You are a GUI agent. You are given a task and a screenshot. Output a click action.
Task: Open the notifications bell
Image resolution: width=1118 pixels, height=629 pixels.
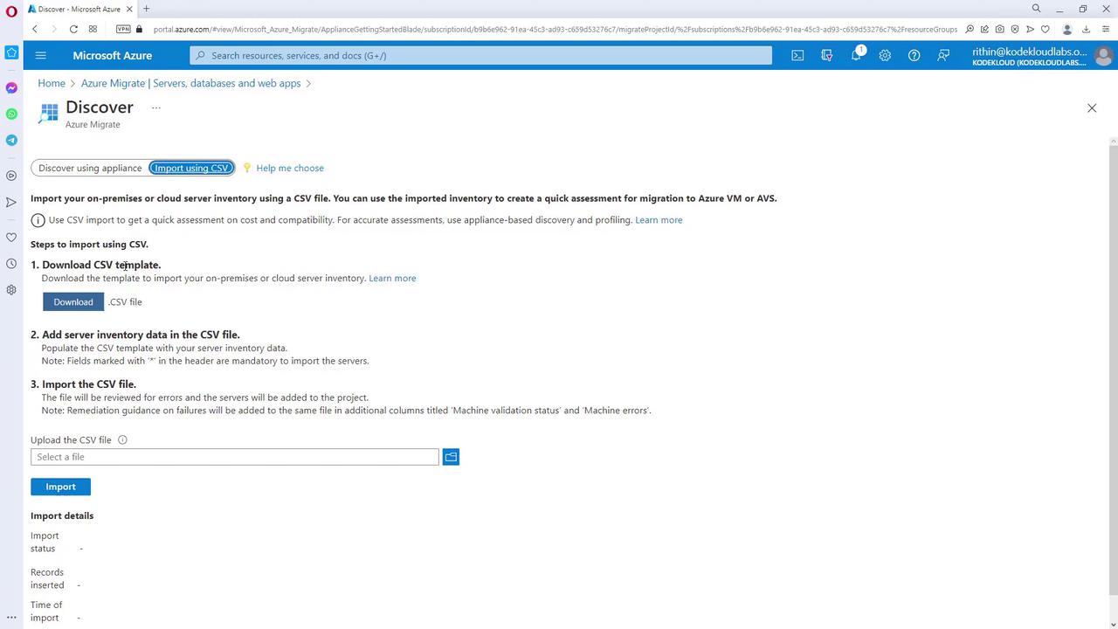point(856,55)
